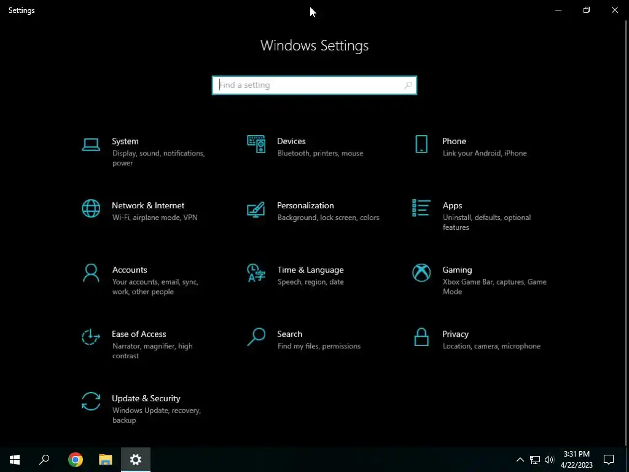Click 'Narrator, magnifier, high contrast' text
The width and height of the screenshot is (629, 472).
(152, 351)
